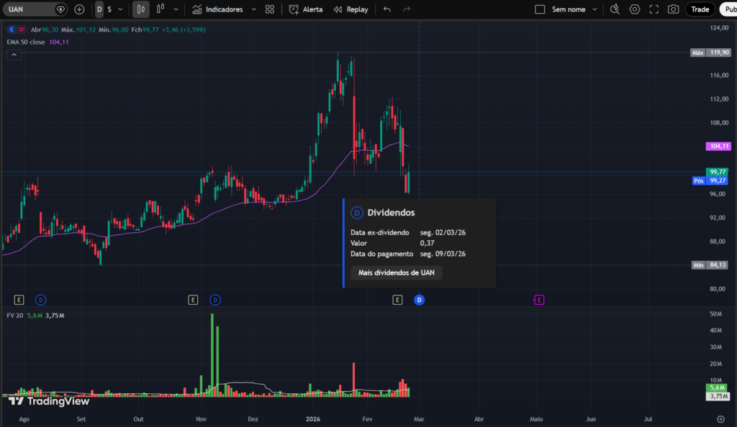Click the undo arrow
737x427 pixels.
point(387,9)
